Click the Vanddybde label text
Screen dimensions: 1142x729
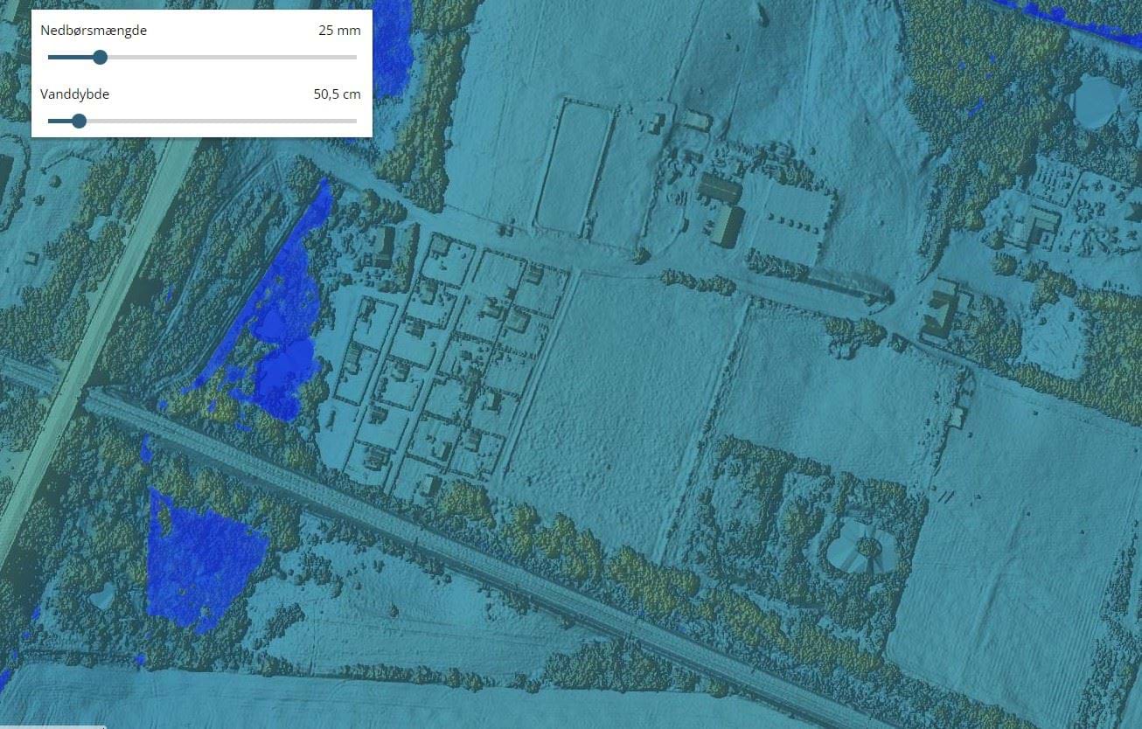point(75,94)
